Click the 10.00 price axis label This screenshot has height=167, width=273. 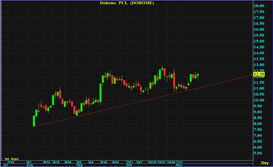[x=259, y=100]
